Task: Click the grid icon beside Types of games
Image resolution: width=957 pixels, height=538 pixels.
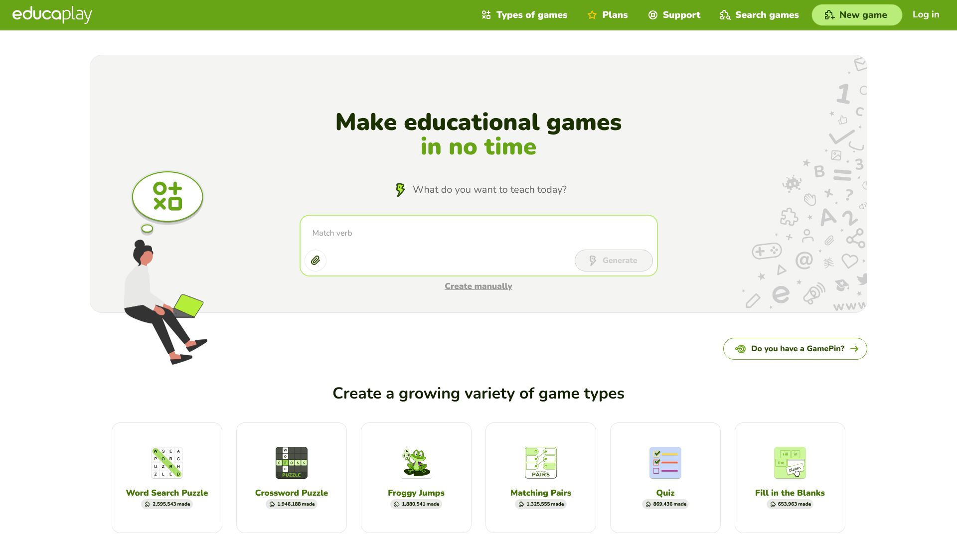Action: 486,15
